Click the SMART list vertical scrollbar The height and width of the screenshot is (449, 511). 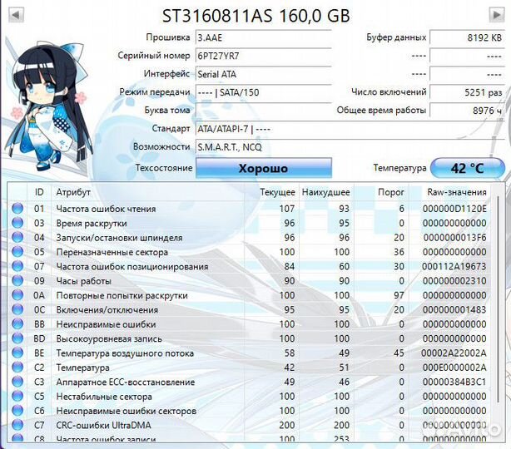(498, 299)
